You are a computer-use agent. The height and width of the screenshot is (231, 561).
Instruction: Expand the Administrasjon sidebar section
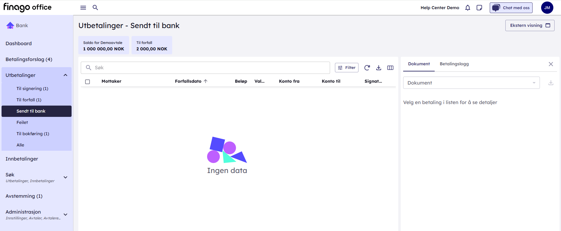point(65,215)
